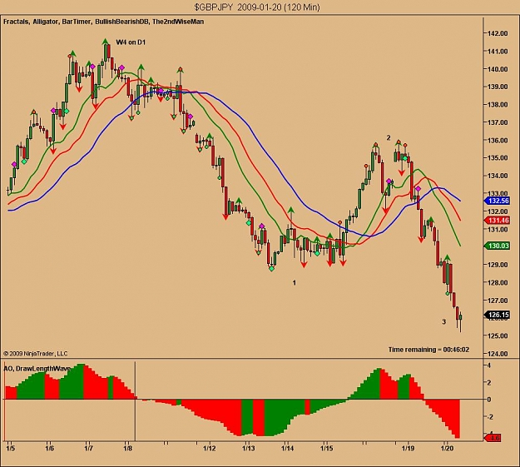Image resolution: width=520 pixels, height=467 pixels.
Task: Click the 139.00 price axis label
Action: pos(498,87)
